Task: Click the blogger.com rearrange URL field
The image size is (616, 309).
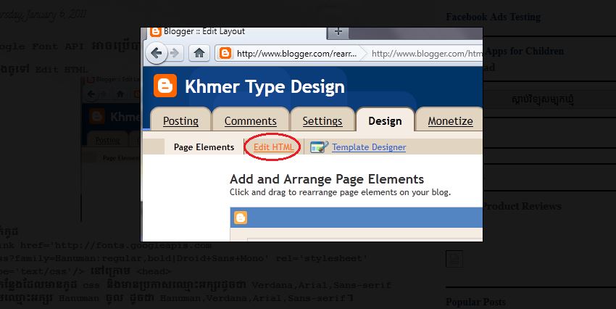Action: click(x=296, y=53)
